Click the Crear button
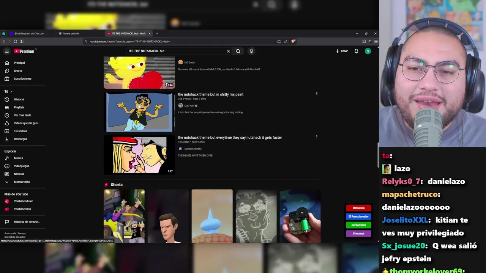 pos(341,51)
